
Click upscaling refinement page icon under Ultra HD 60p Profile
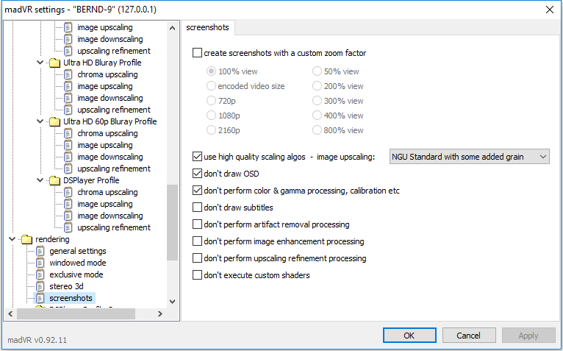[68, 169]
